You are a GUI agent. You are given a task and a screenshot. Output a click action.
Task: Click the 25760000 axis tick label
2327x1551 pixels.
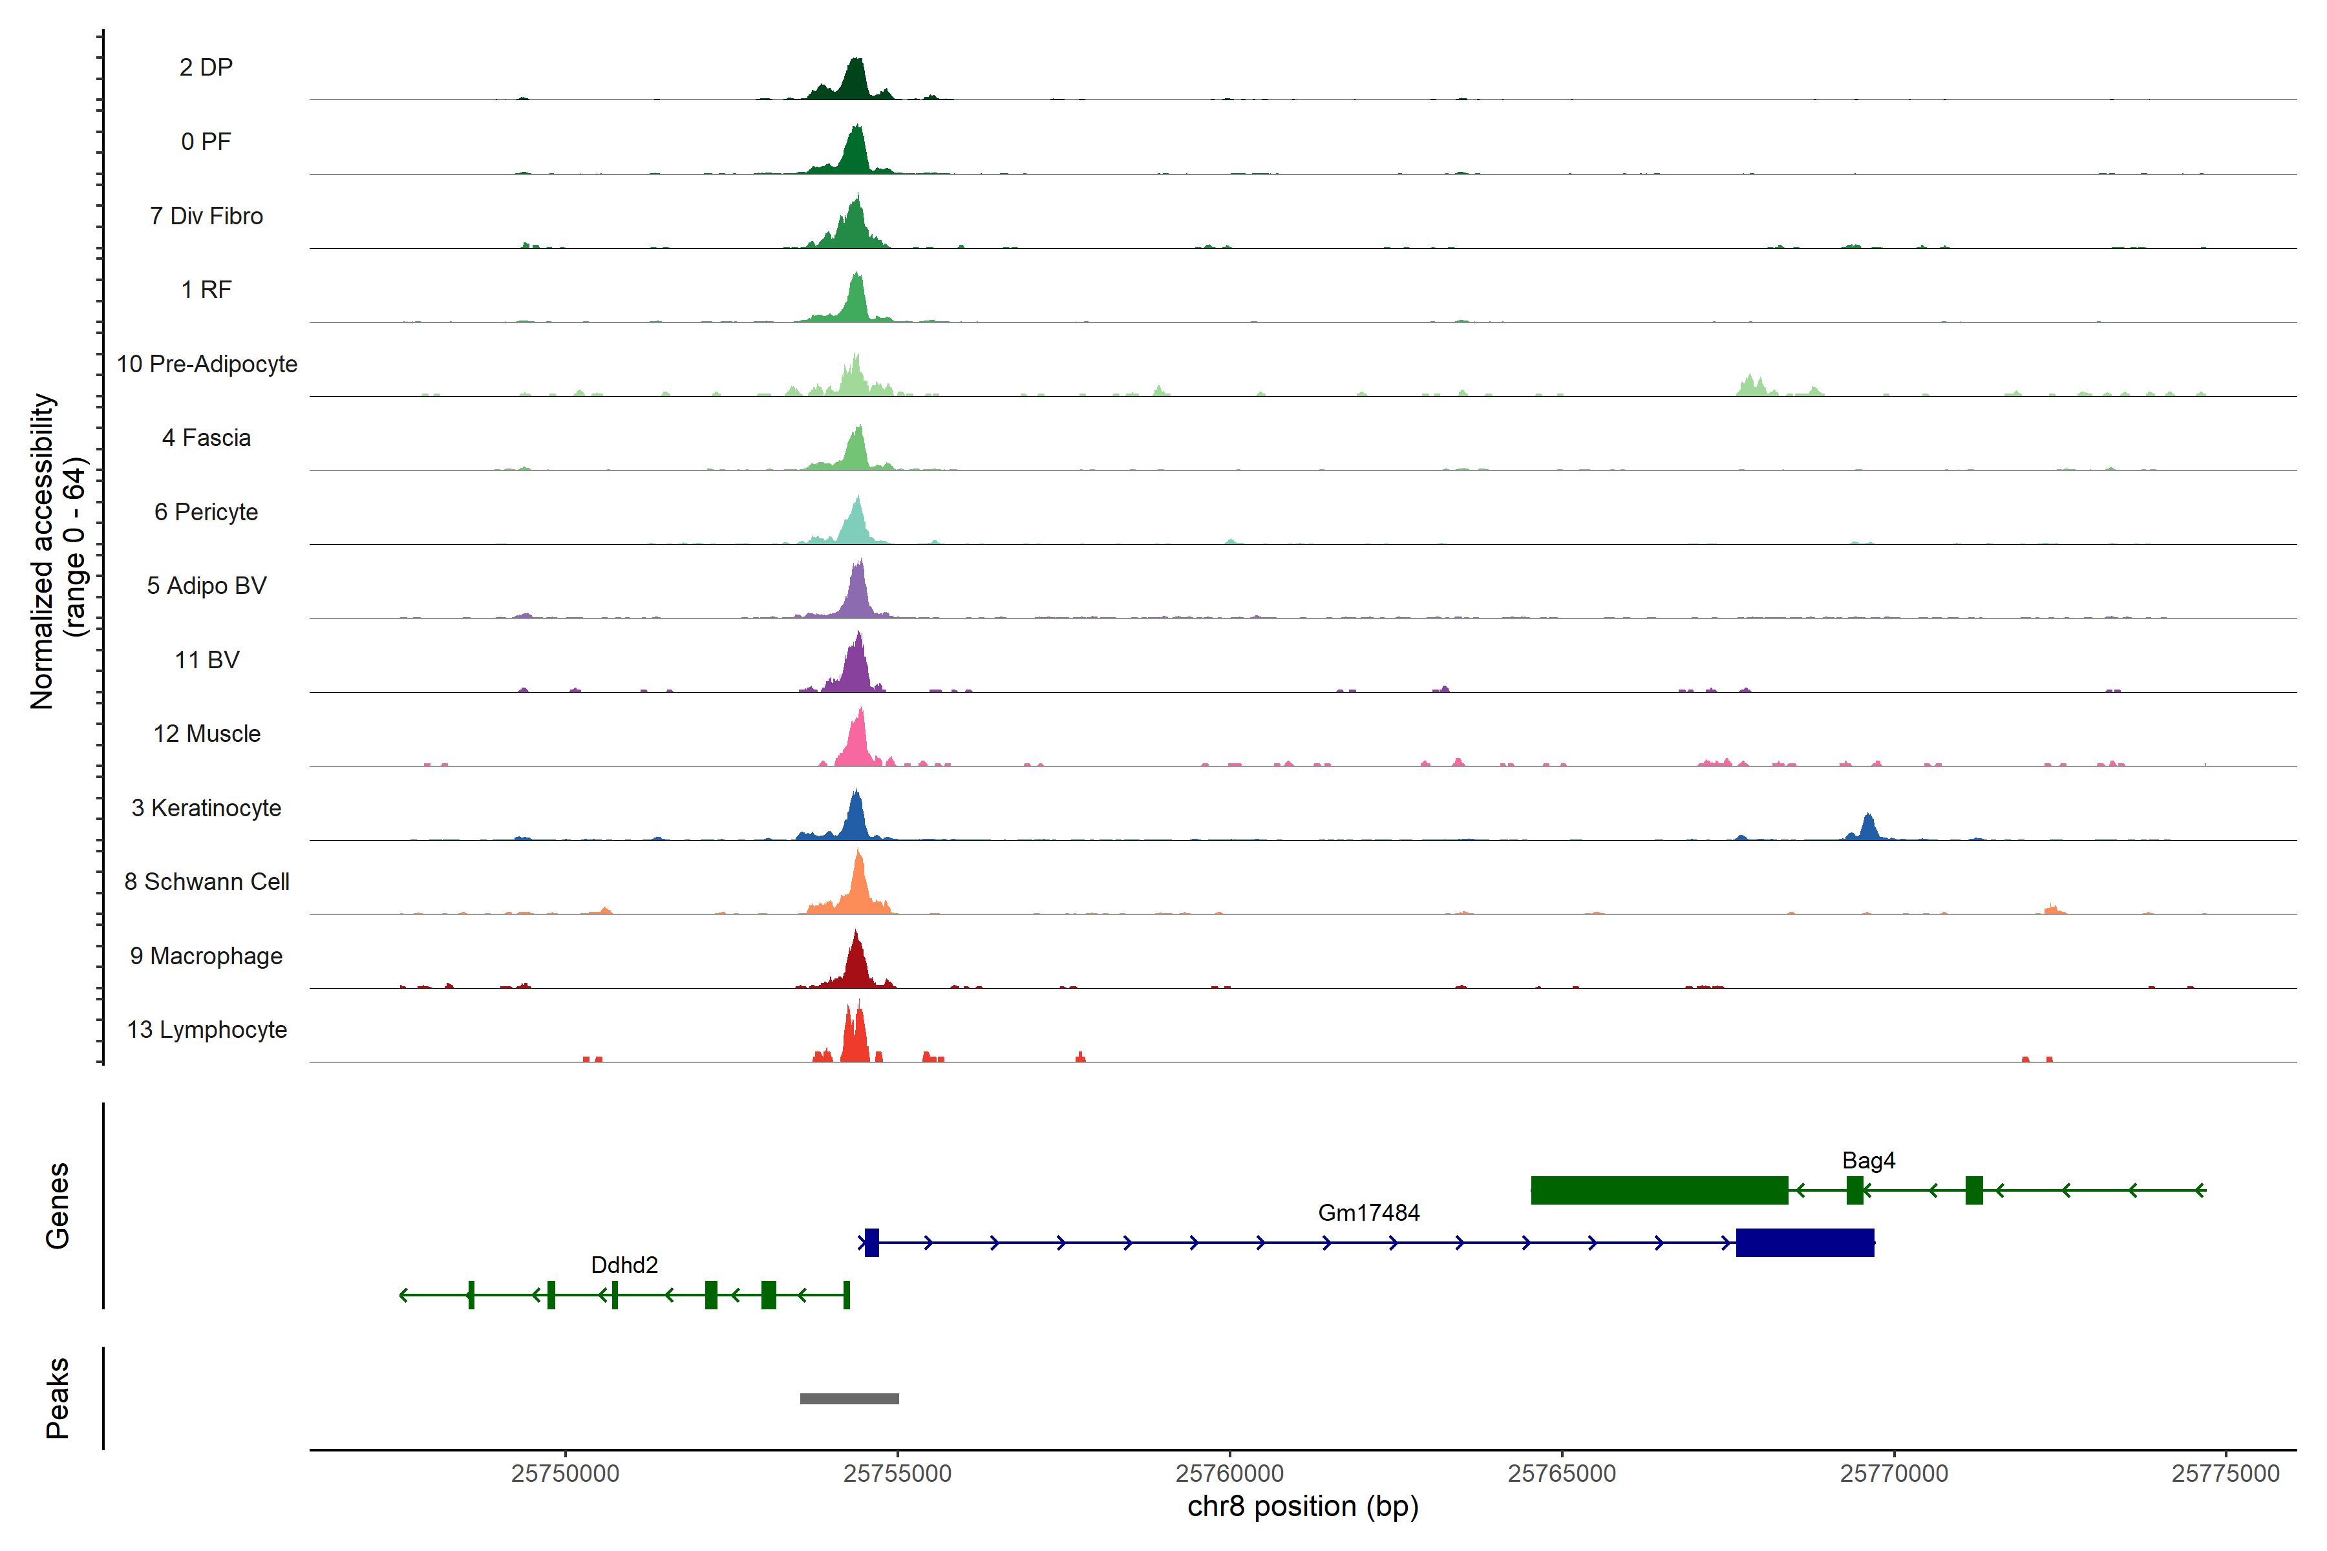click(x=1229, y=1473)
